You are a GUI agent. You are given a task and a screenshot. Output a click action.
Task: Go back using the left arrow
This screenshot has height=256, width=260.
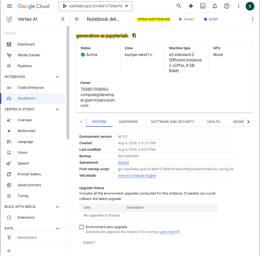tap(77, 19)
